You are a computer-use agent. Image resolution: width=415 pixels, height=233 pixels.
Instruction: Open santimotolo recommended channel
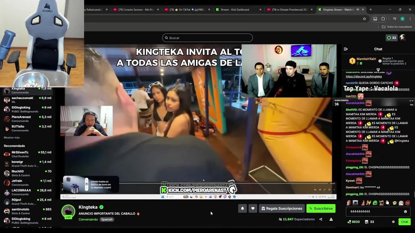pyautogui.click(x=28, y=211)
